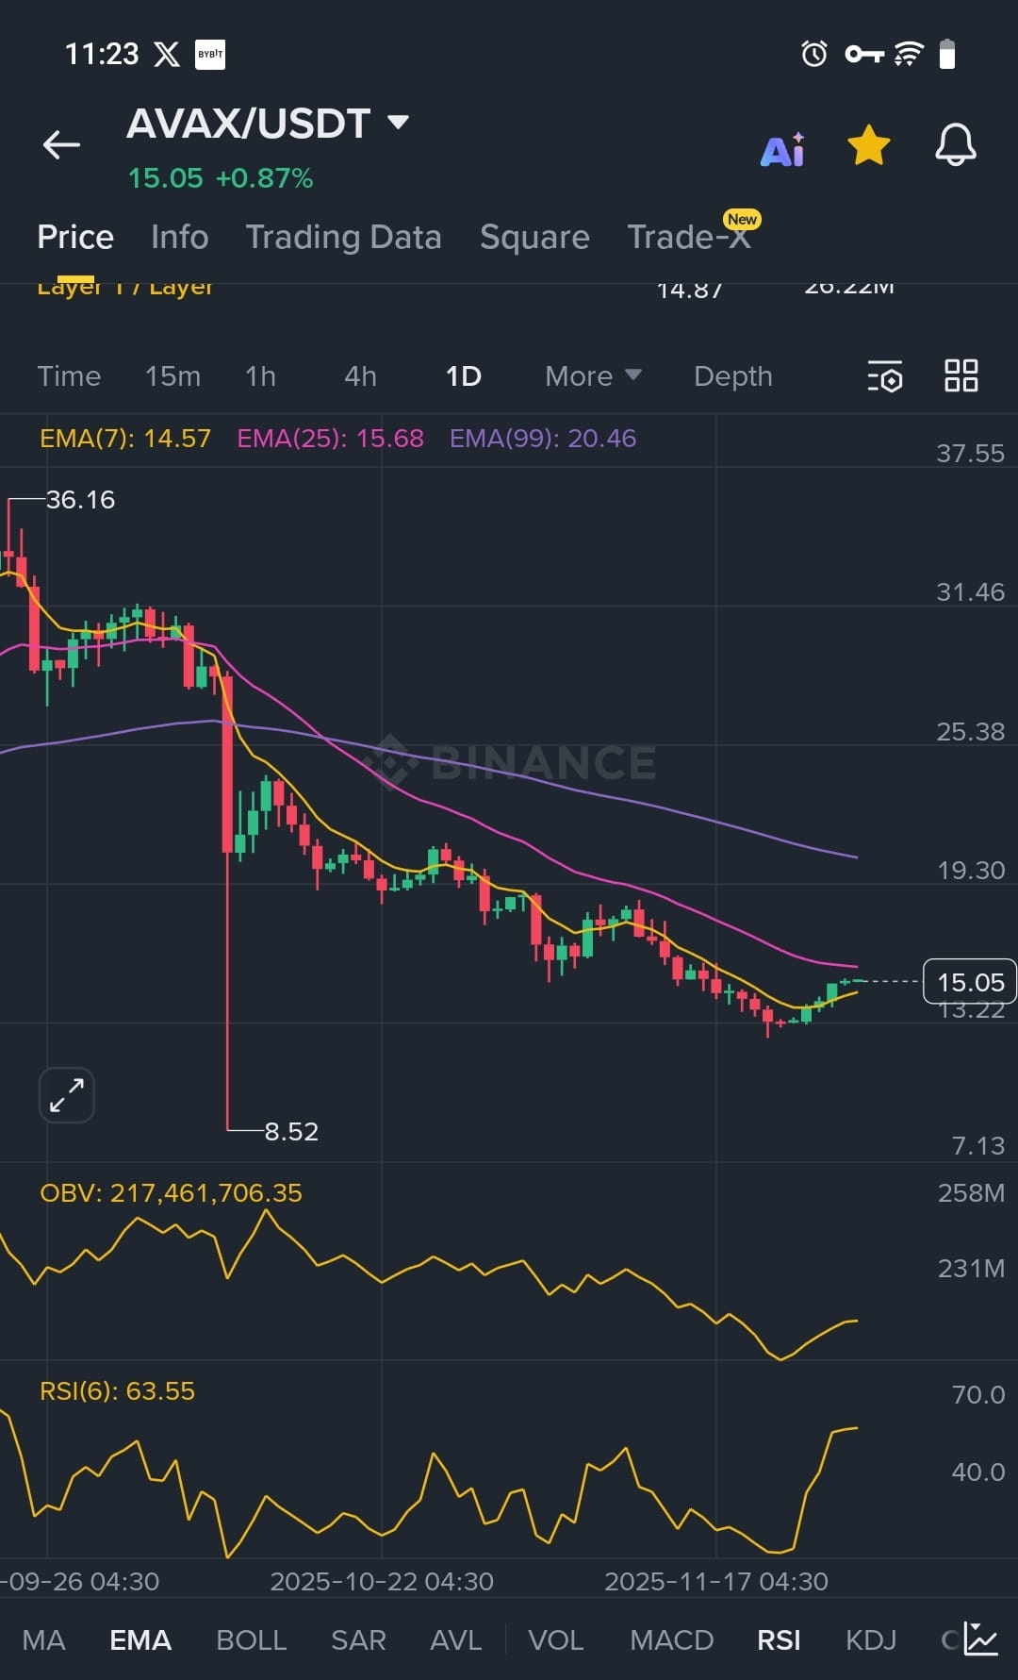Screen dimensions: 1018x1680
Task: Switch to 1h interval
Action: pyautogui.click(x=261, y=376)
